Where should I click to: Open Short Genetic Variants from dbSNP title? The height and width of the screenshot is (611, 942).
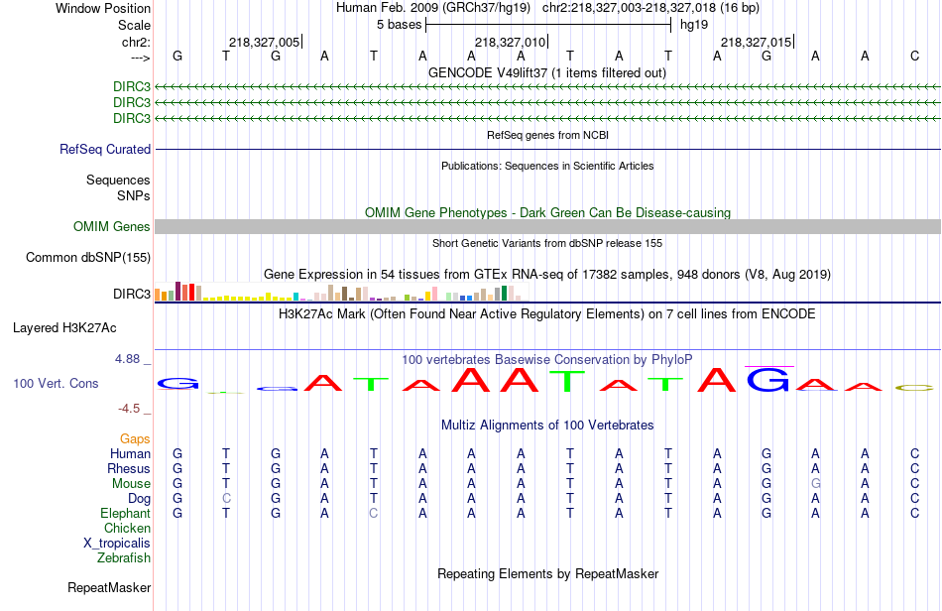pos(547,243)
